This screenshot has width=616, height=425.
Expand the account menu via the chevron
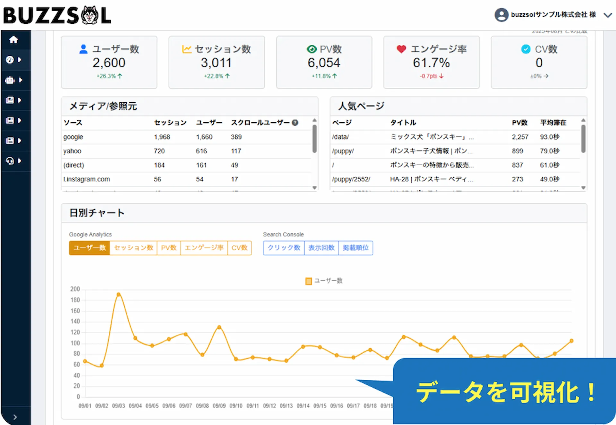click(607, 15)
